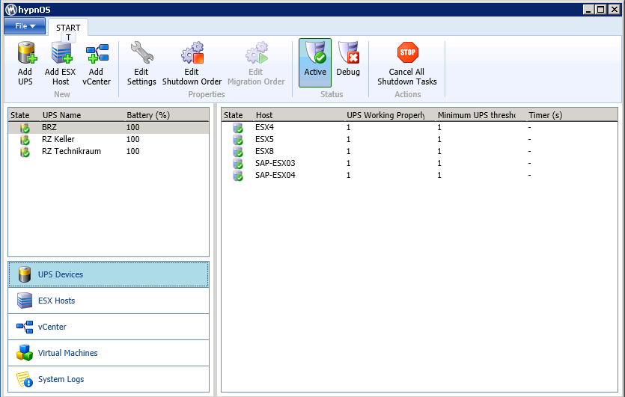Click the state icon for SAP-ESX03
This screenshot has width=625, height=397.
click(238, 164)
